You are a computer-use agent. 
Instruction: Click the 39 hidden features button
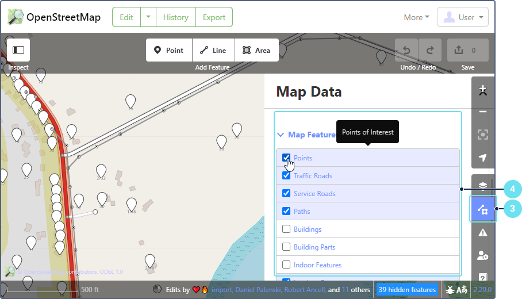point(407,290)
